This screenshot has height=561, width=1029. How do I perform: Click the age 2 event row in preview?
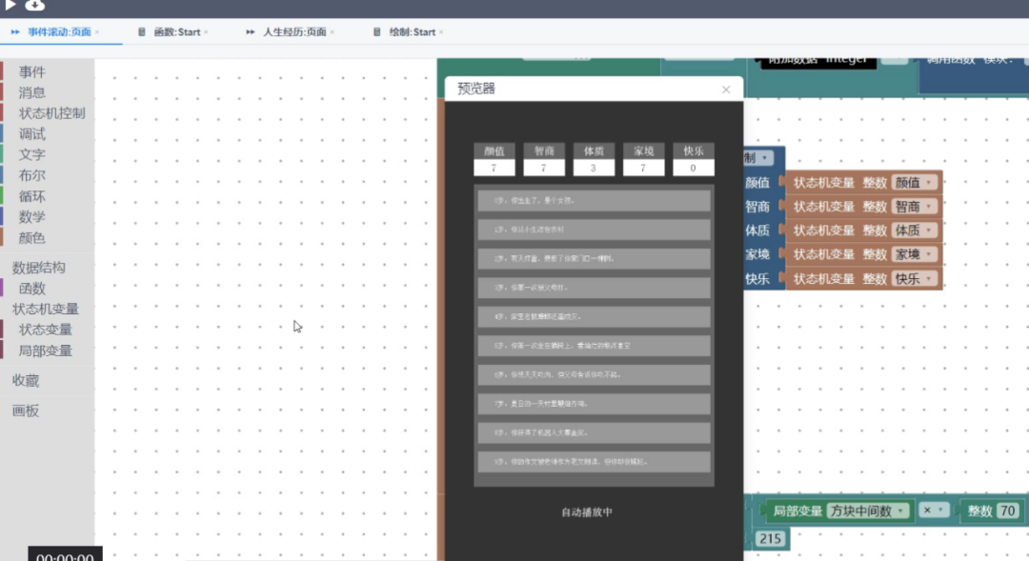pyautogui.click(x=594, y=258)
